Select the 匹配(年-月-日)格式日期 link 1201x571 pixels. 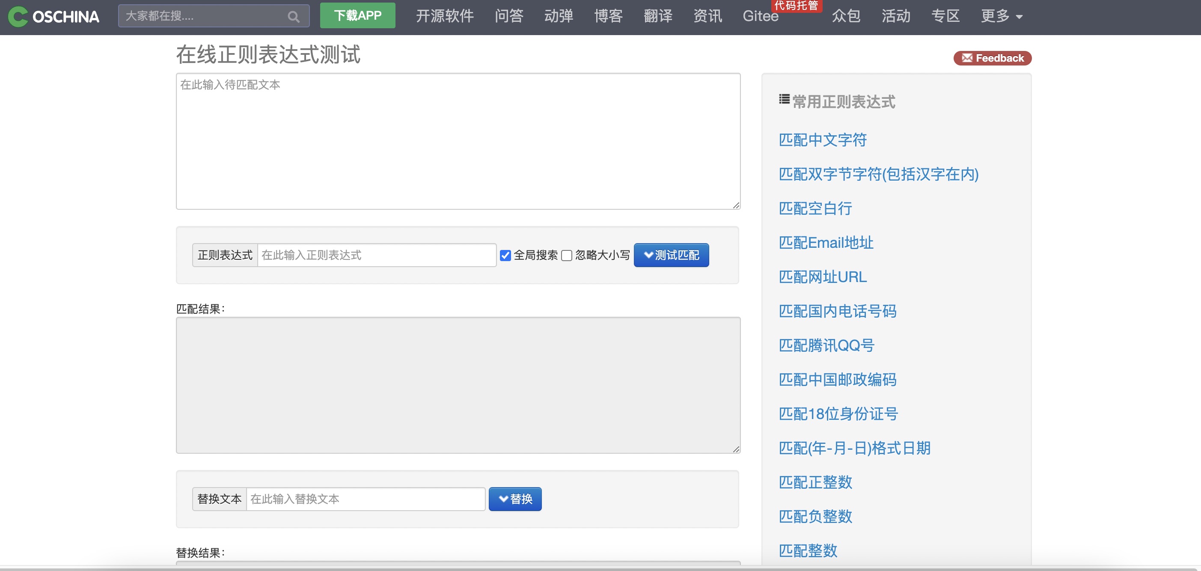click(855, 449)
